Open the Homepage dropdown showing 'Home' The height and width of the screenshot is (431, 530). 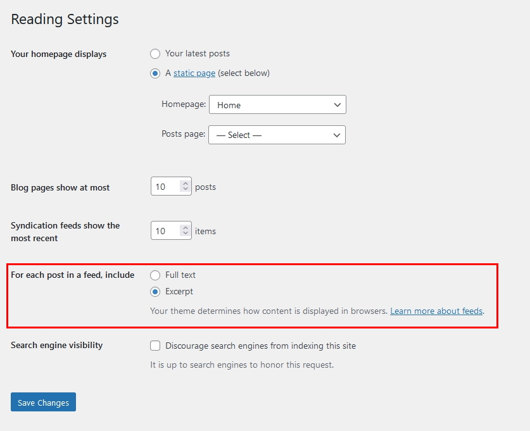point(277,105)
